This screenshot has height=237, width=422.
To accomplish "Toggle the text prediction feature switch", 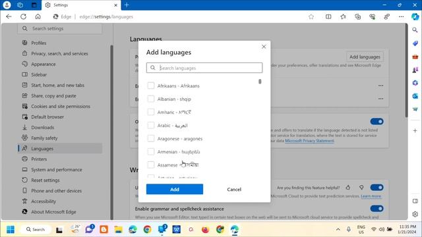I will tap(377, 188).
